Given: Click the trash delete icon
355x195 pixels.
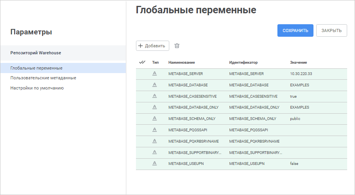Looking at the screenshot, I should 177,46.
